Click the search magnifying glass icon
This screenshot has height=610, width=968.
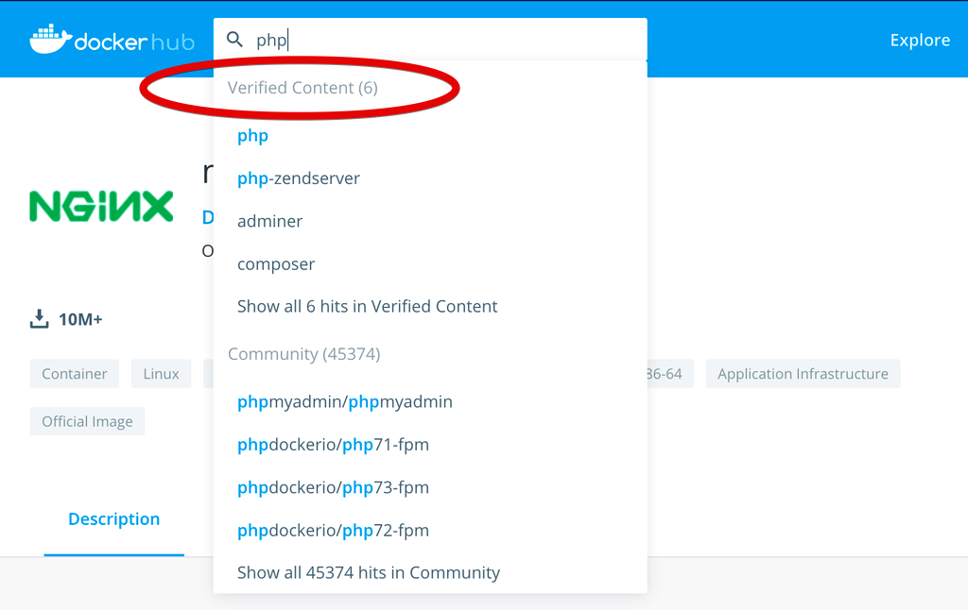click(234, 40)
